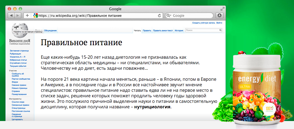Open the Форум sidebar link
The width and height of the screenshot is (294, 129).
tap(15, 82)
